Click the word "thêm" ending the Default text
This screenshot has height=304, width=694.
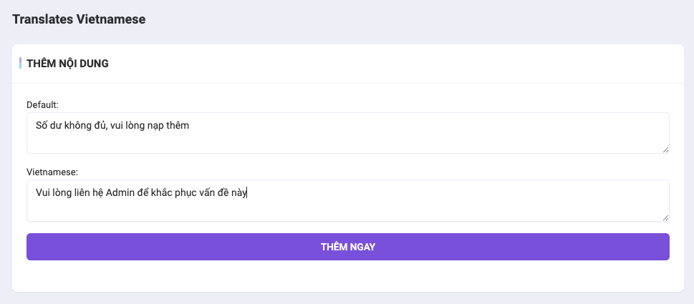click(176, 125)
